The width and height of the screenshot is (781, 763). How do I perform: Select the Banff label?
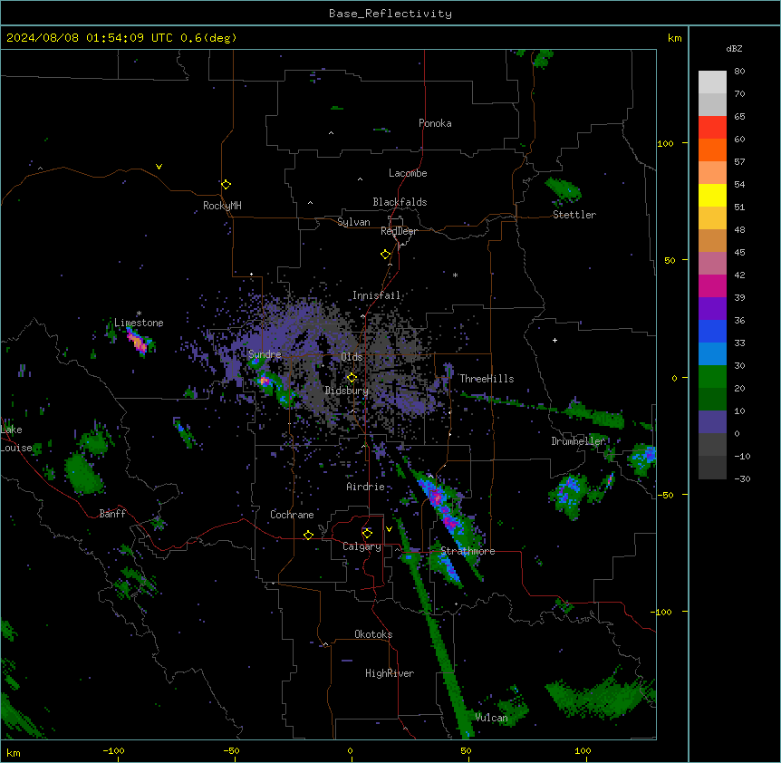point(112,514)
